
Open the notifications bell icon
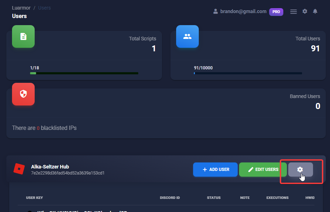(315, 11)
